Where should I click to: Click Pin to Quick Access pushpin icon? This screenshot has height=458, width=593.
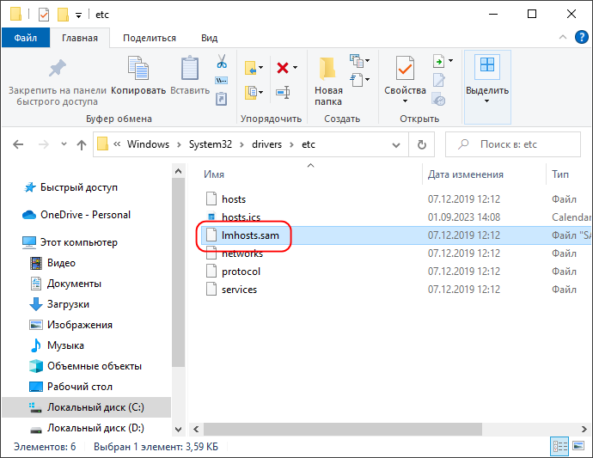coord(57,69)
